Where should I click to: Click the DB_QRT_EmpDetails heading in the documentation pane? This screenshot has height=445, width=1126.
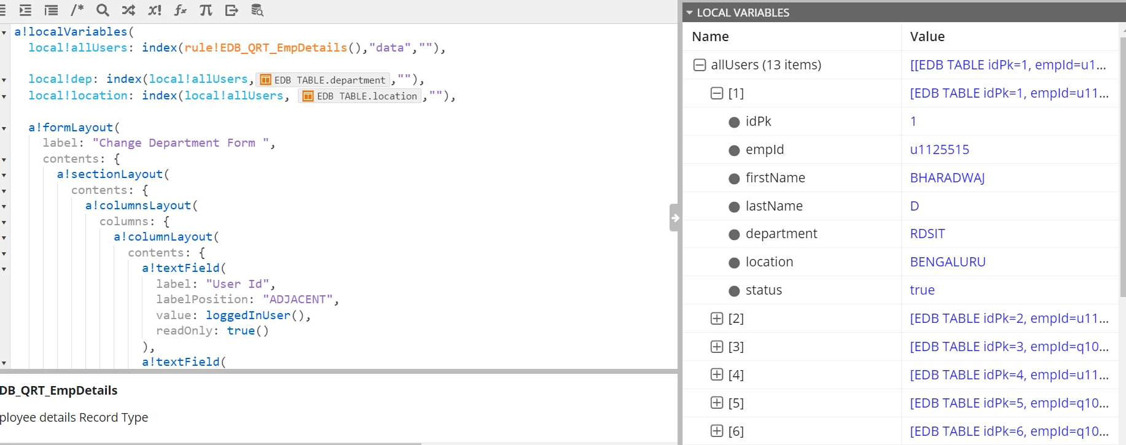(59, 390)
